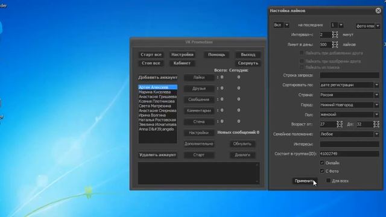
Task: Select account Ксения Плотникова
Action: 157,101
